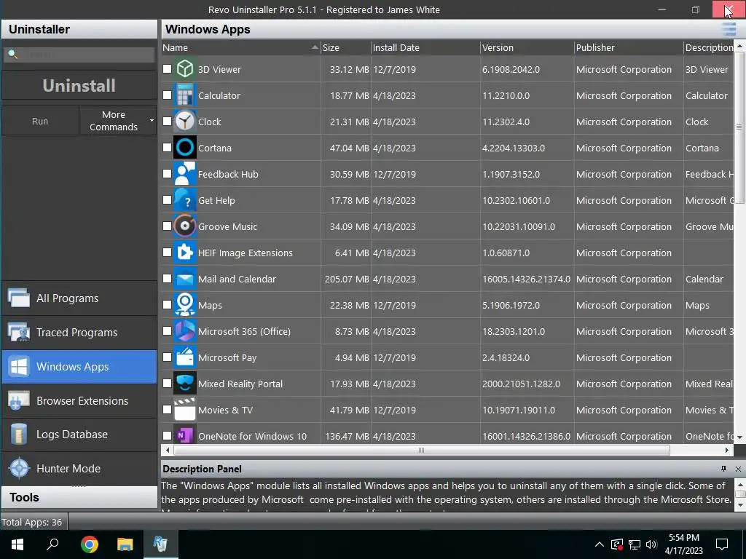Image resolution: width=746 pixels, height=559 pixels.
Task: Check the Clock checkbox
Action: [167, 122]
